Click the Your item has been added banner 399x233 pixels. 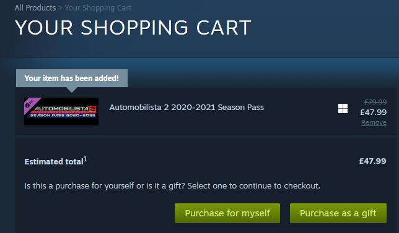pos(72,78)
